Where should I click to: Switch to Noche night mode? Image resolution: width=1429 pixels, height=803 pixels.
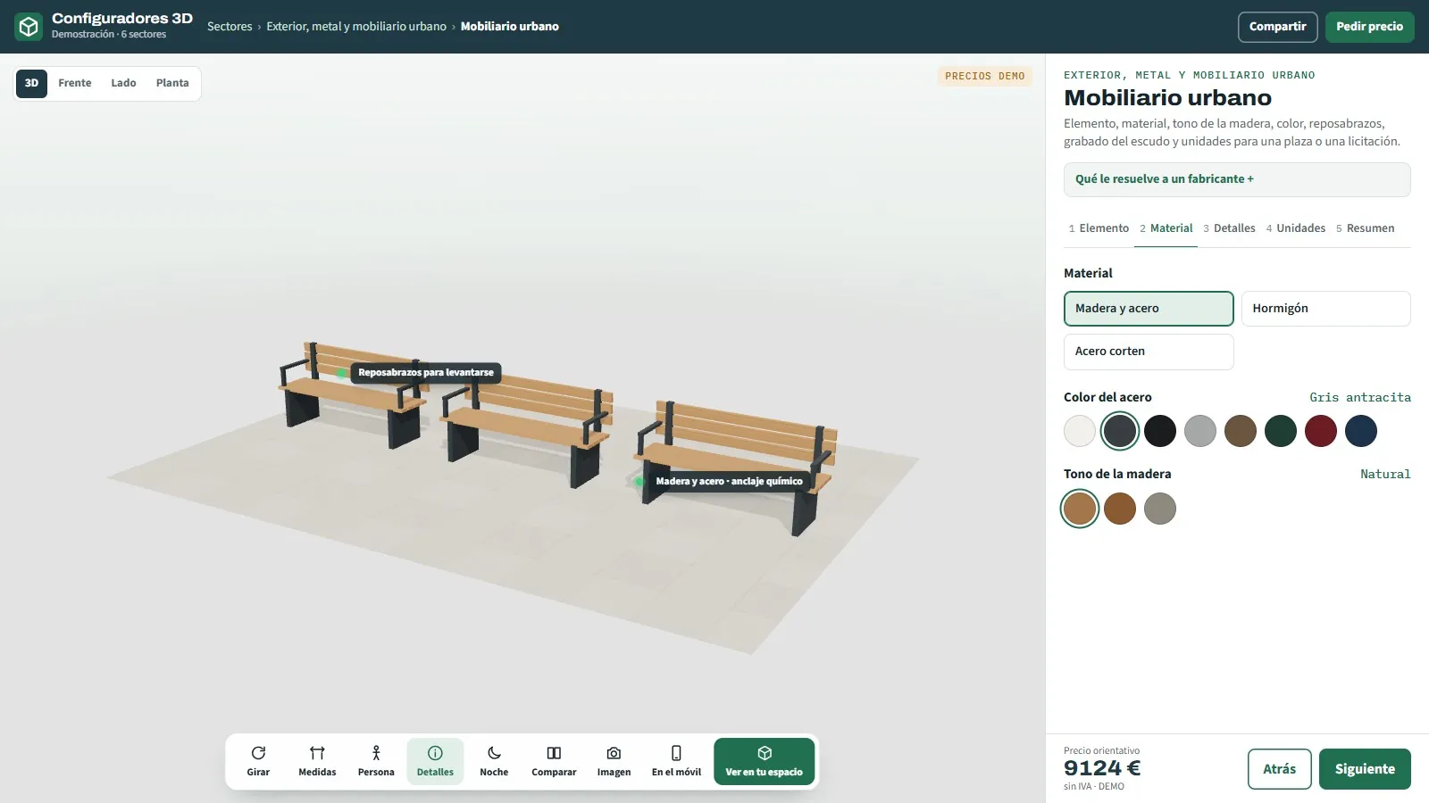(494, 761)
